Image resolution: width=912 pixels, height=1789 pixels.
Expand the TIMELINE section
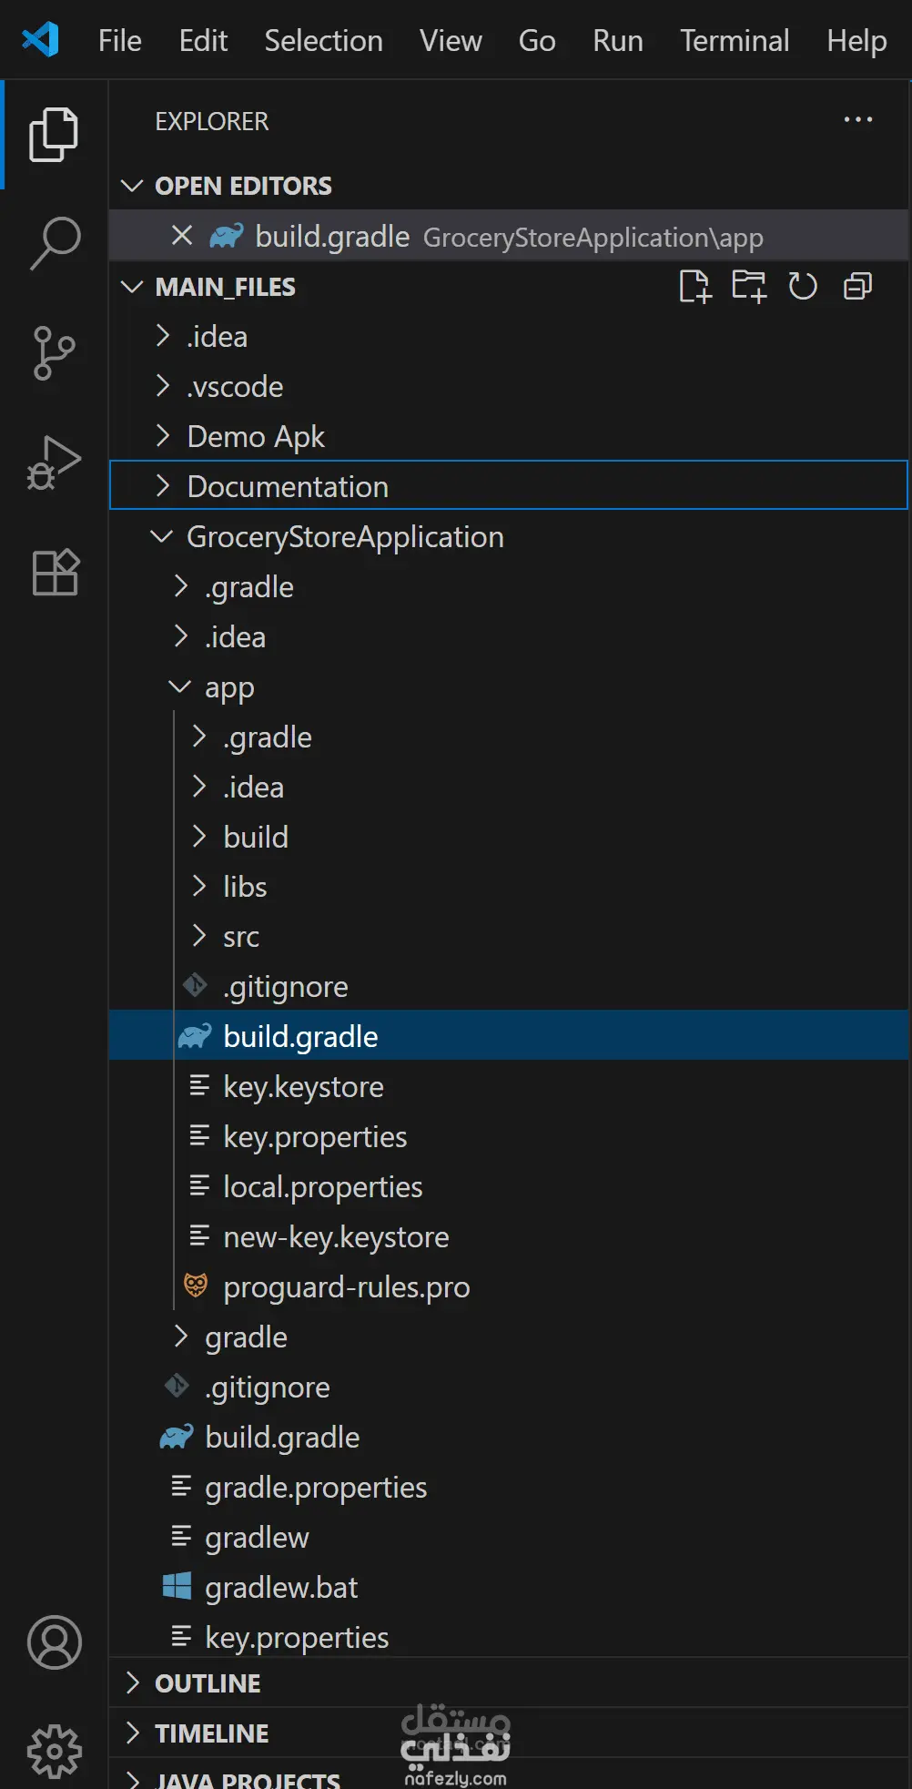(211, 1733)
